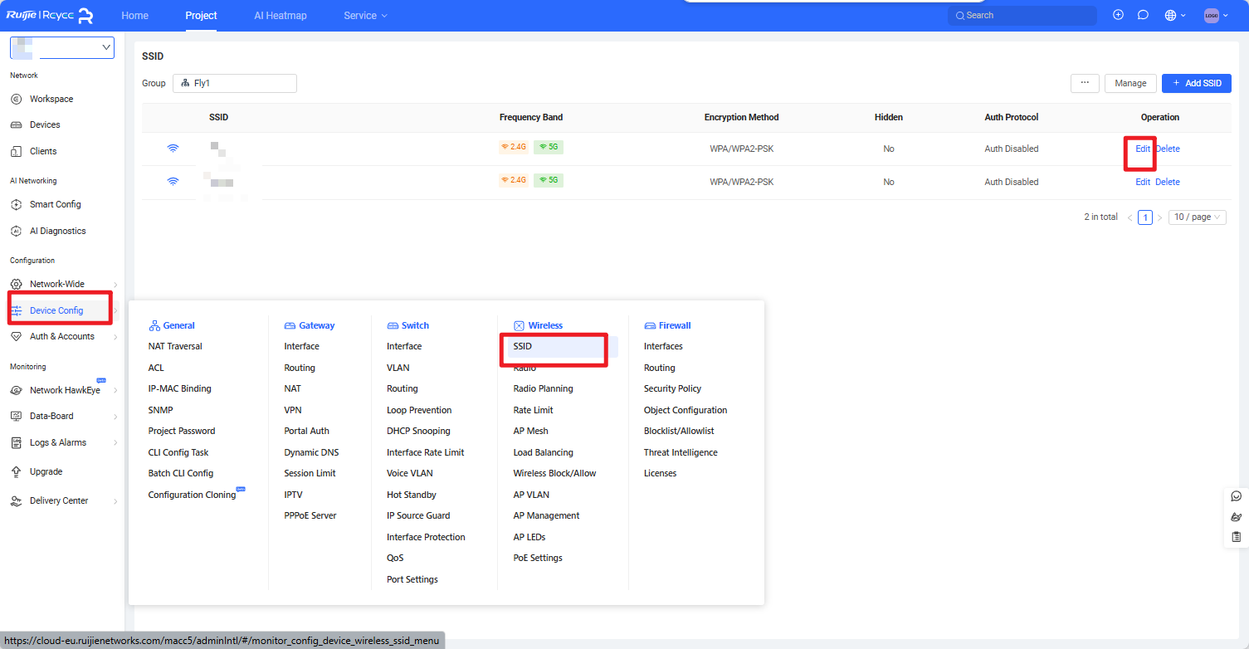1249x649 pixels.
Task: Click the Data-Board icon
Action: click(16, 416)
